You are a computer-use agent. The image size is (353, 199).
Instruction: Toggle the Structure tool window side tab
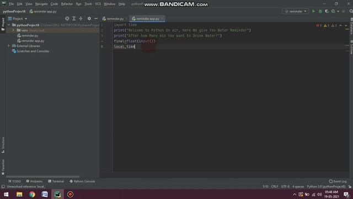tap(3, 145)
